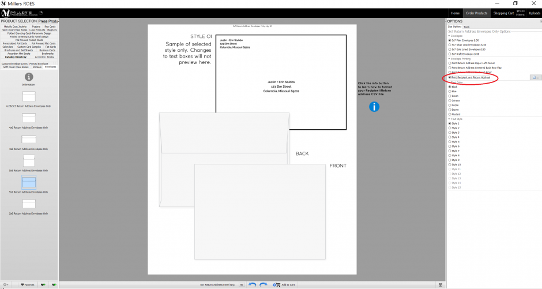Switch to the Tools tab in Options
Screen dimensions: 542x289
(x=466, y=27)
